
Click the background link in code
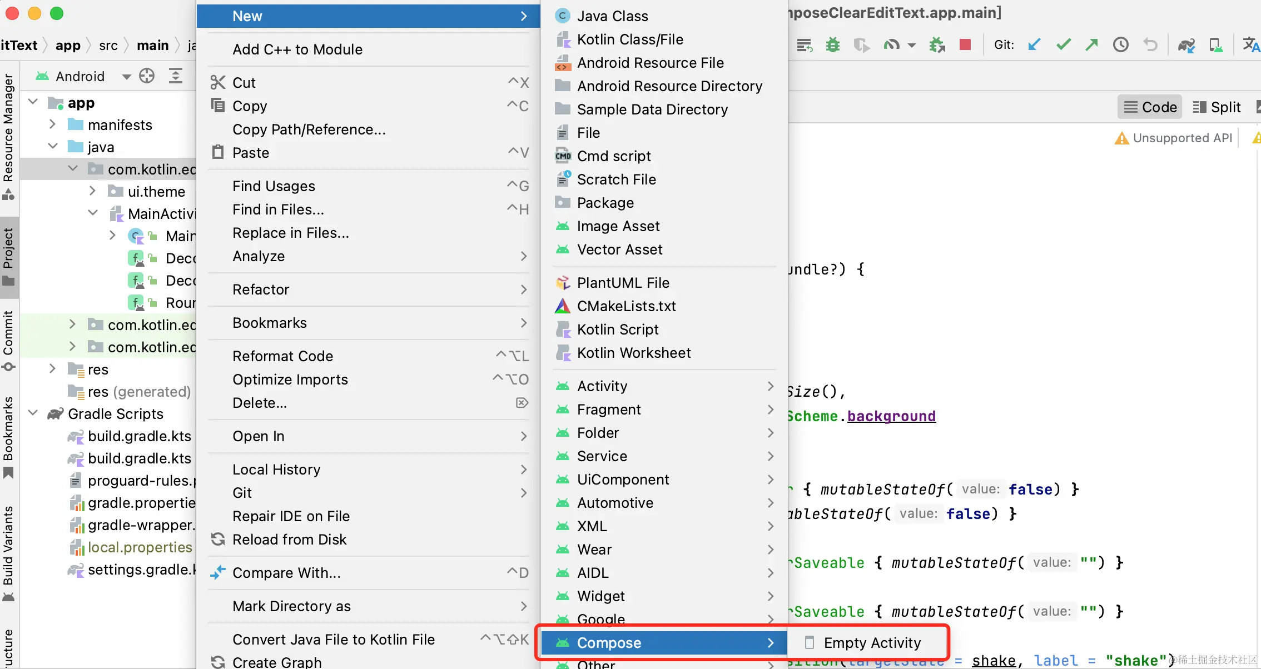[x=891, y=416]
